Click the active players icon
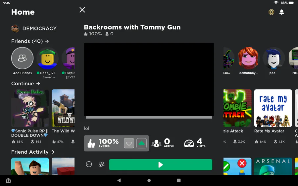 (156, 143)
